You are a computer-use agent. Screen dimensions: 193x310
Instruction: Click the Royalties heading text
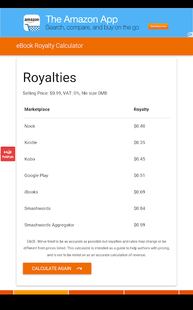(x=50, y=77)
